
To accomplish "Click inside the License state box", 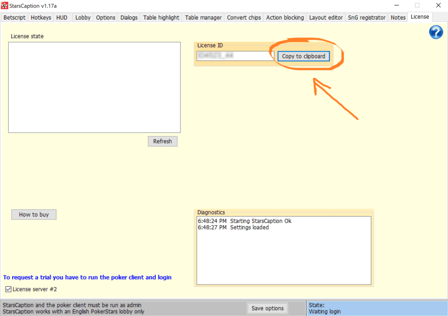I will [94, 88].
